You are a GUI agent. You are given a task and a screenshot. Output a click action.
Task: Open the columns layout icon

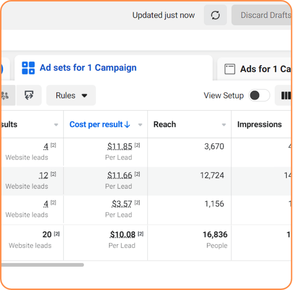285,96
